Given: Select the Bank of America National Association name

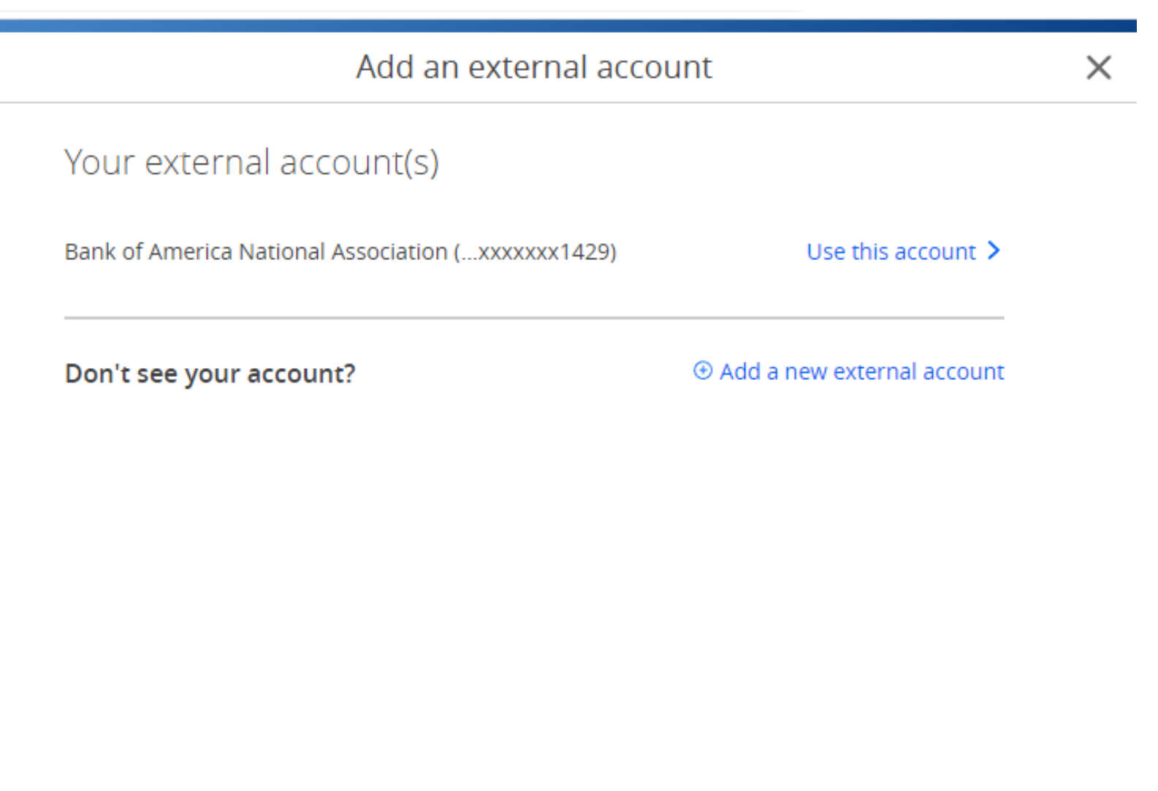Looking at the screenshot, I should click(x=256, y=252).
